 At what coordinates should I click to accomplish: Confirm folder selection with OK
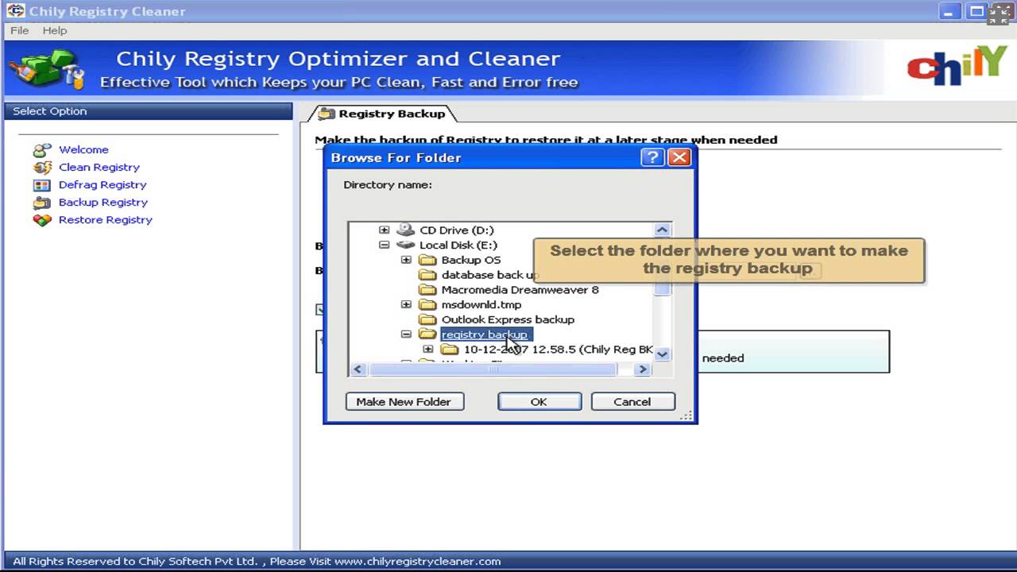tap(539, 401)
